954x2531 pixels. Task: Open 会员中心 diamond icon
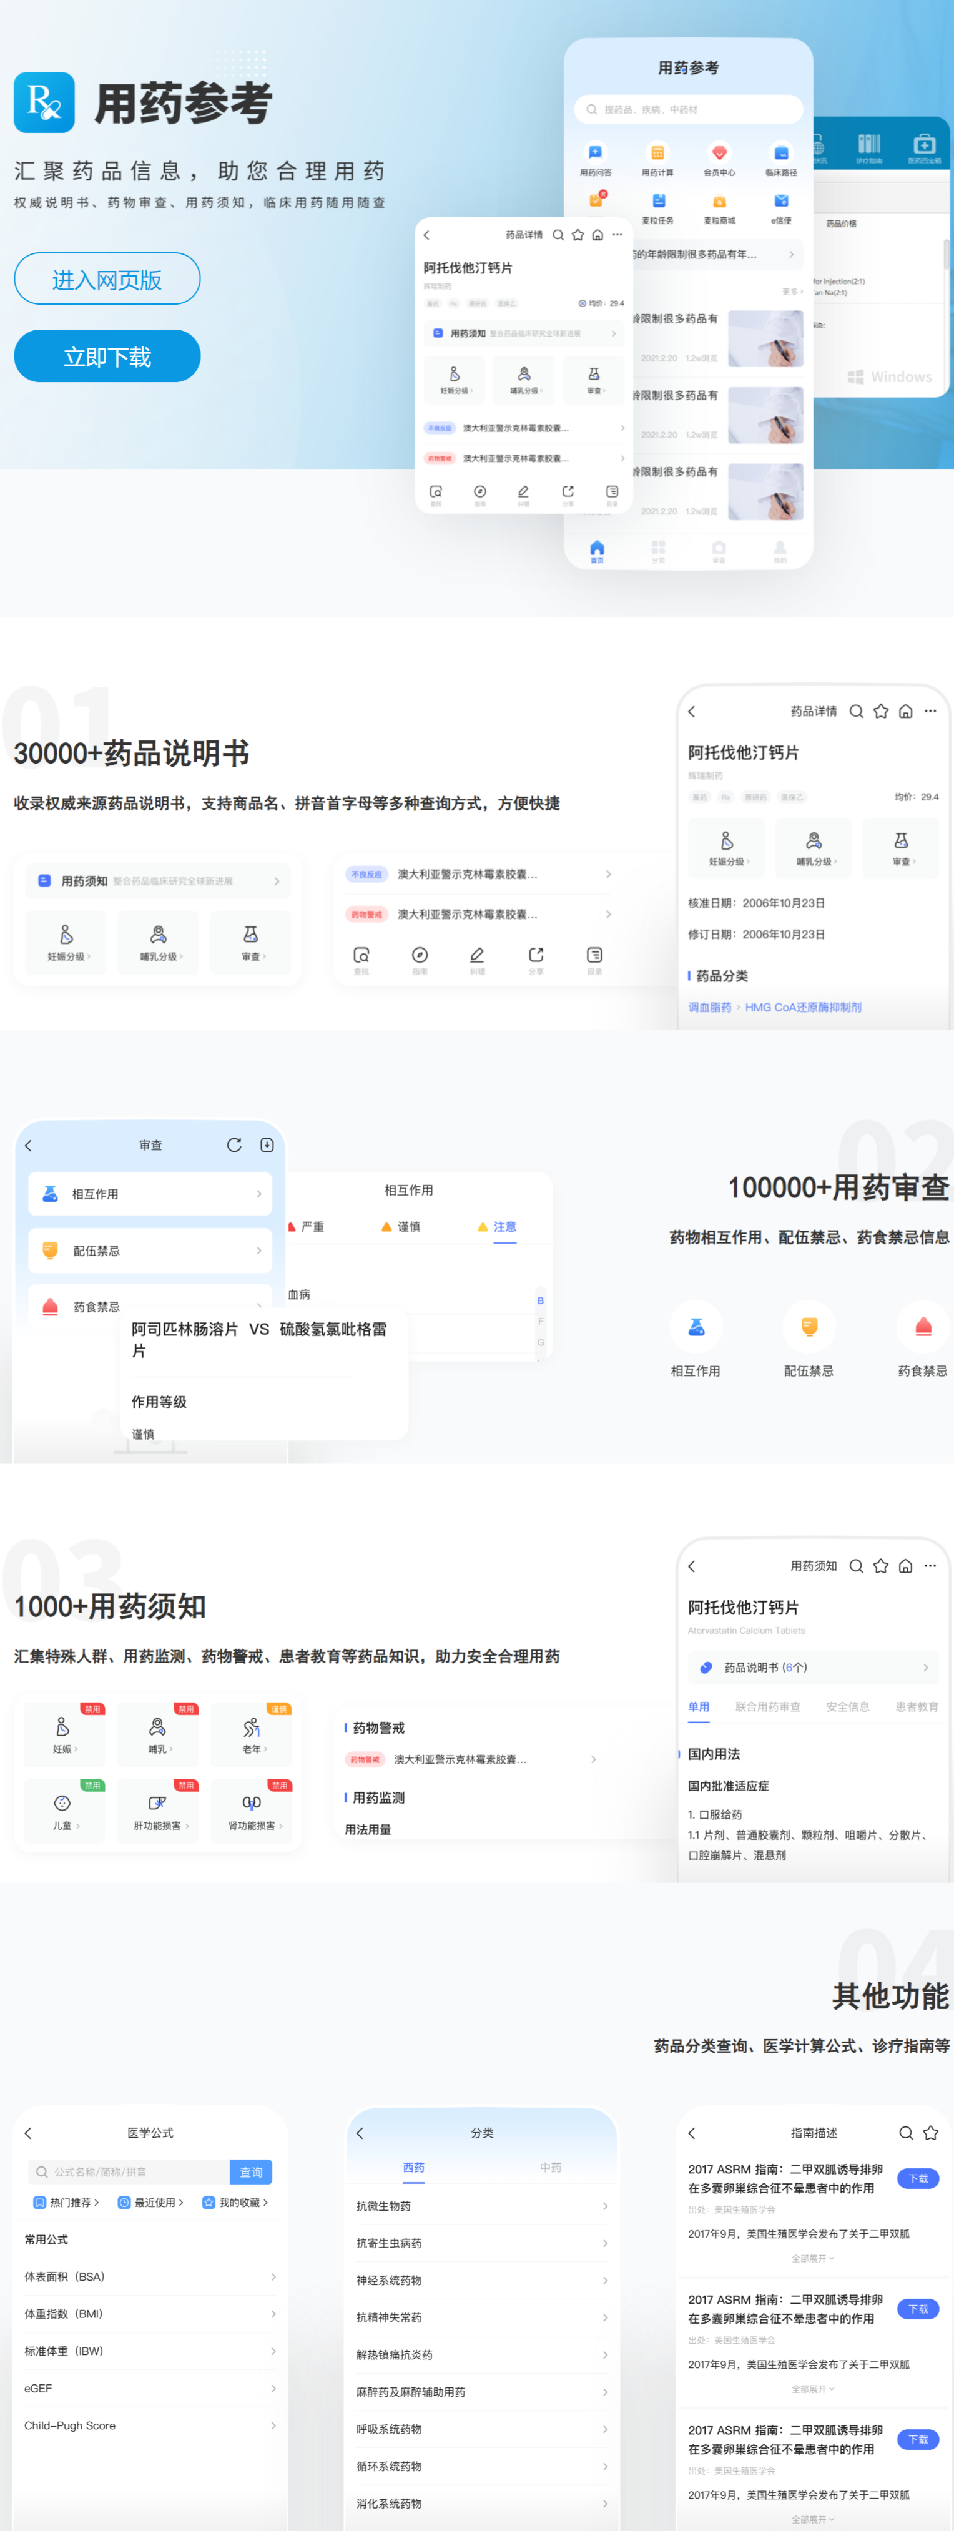point(719,152)
